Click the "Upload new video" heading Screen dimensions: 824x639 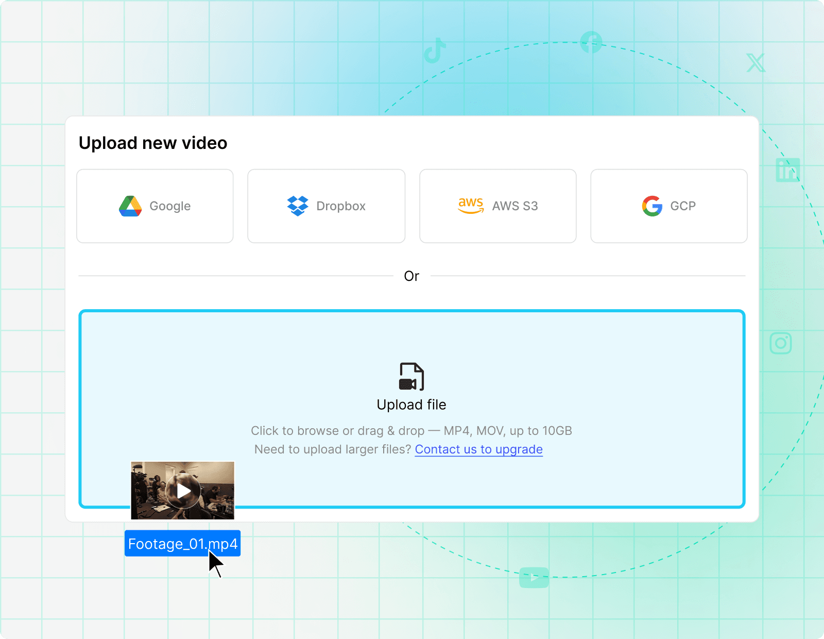point(153,143)
